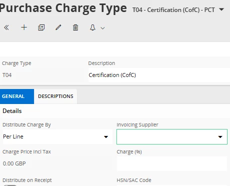Click the Details section heading
Image resolution: width=230 pixels, height=186 pixels.
(x=12, y=111)
